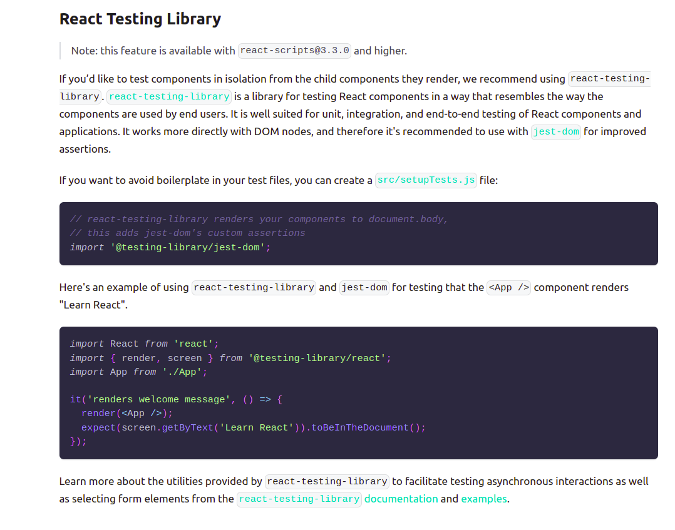Open the green react-testing-library link in first paragraph

click(169, 96)
